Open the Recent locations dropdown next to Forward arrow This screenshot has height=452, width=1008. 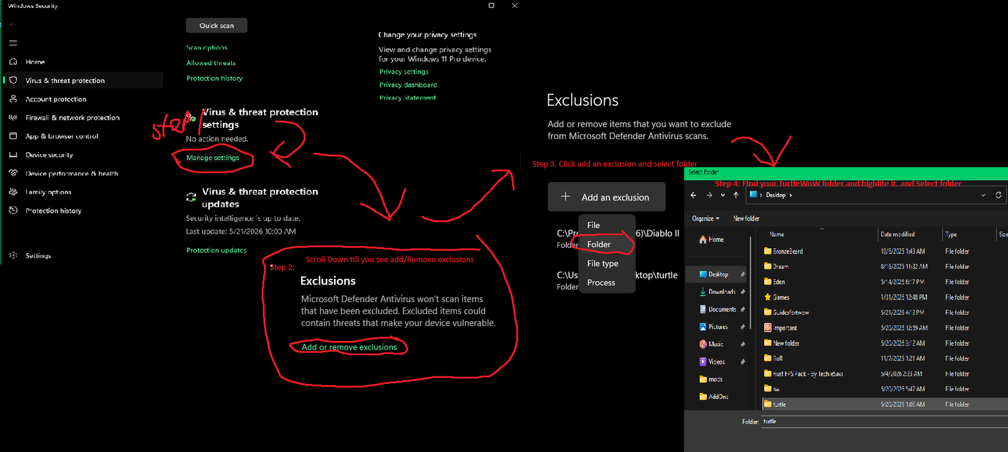[x=723, y=195]
